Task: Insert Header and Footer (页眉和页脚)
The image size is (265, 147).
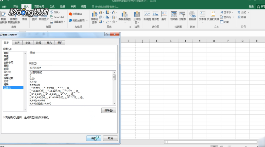Action: (213, 16)
